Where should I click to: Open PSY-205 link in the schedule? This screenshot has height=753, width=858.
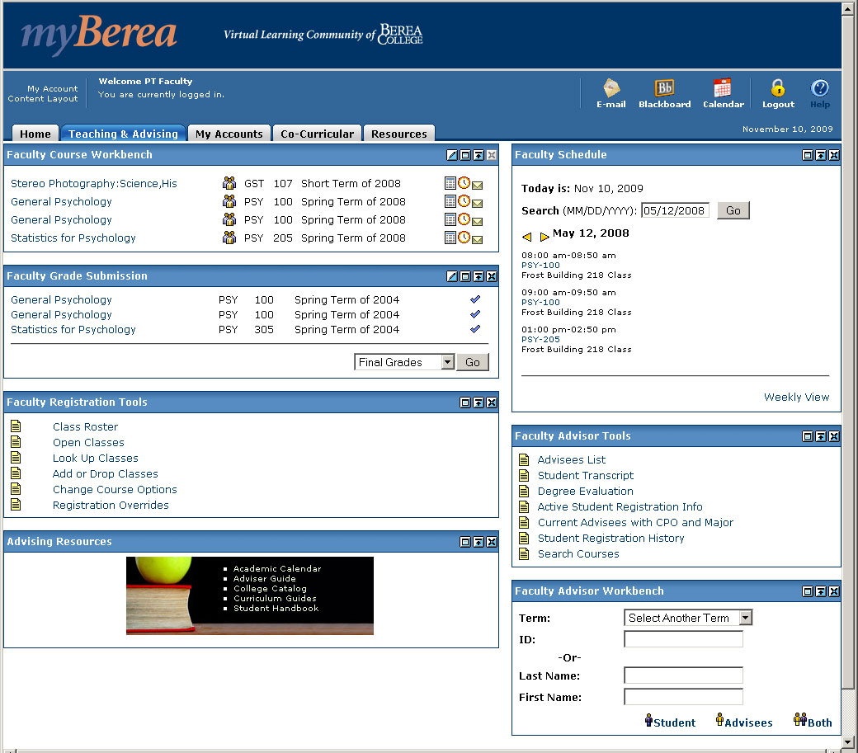click(x=540, y=339)
